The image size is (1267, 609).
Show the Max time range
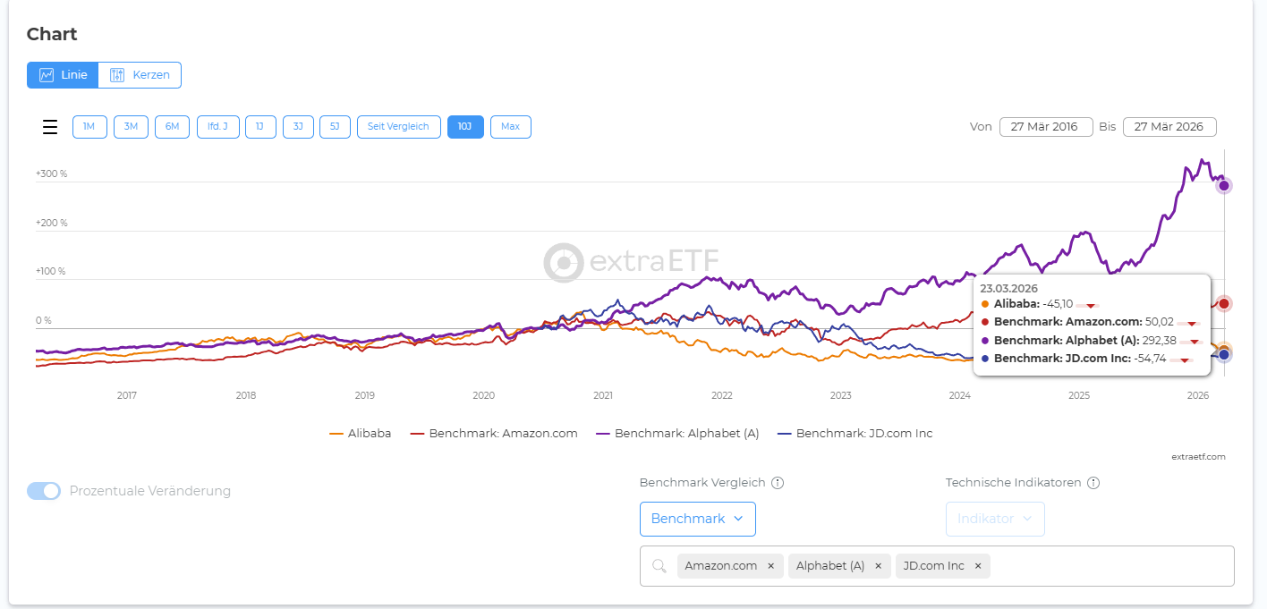510,127
